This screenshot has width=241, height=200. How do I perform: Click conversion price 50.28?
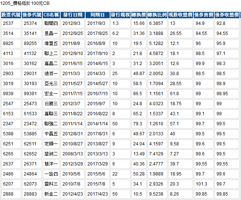tap(139, 174)
